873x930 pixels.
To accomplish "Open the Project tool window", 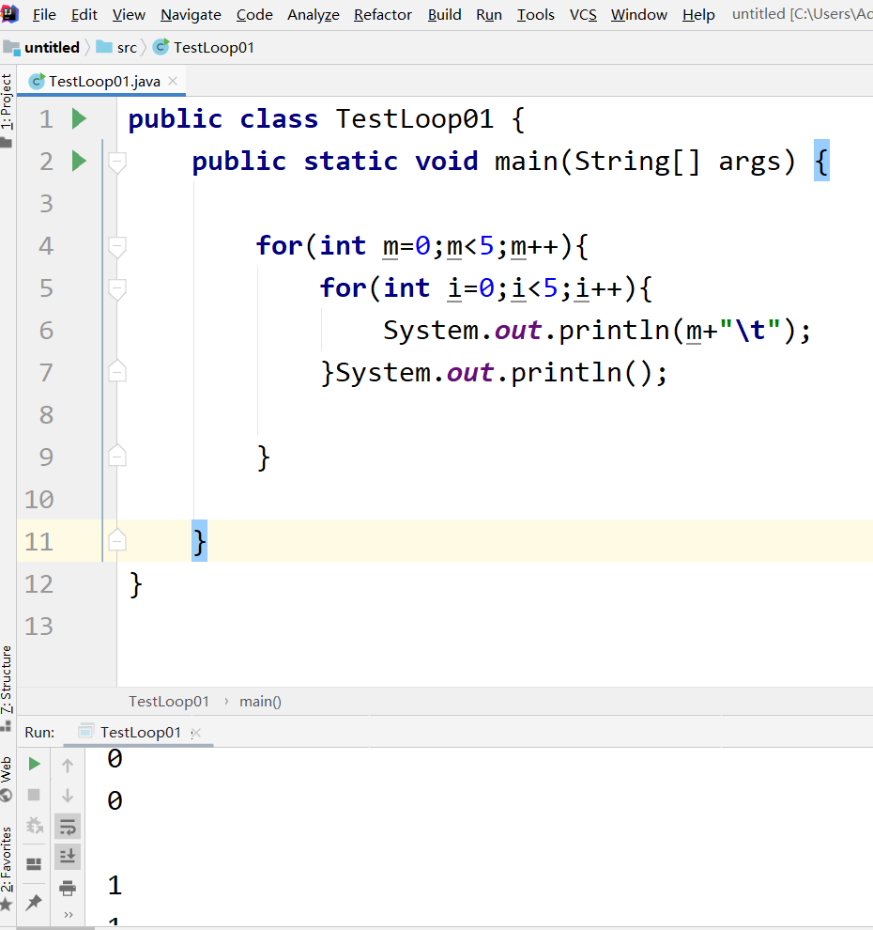I will 7,110.
